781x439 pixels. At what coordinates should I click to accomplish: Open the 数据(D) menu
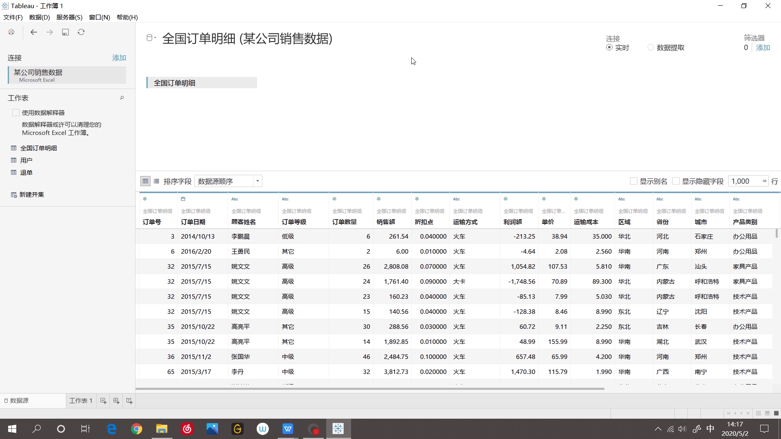[39, 17]
